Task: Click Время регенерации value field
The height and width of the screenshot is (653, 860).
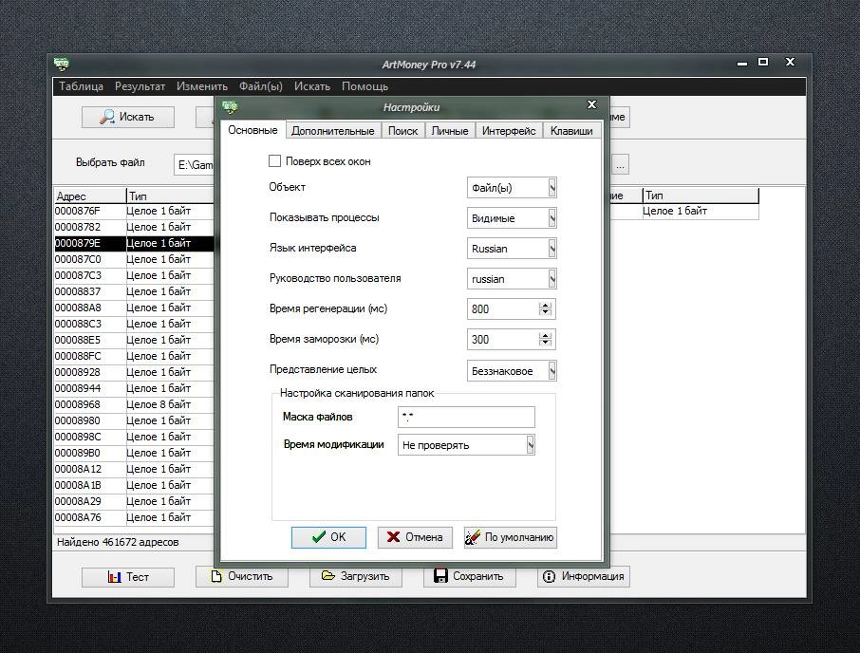Action: click(x=502, y=308)
